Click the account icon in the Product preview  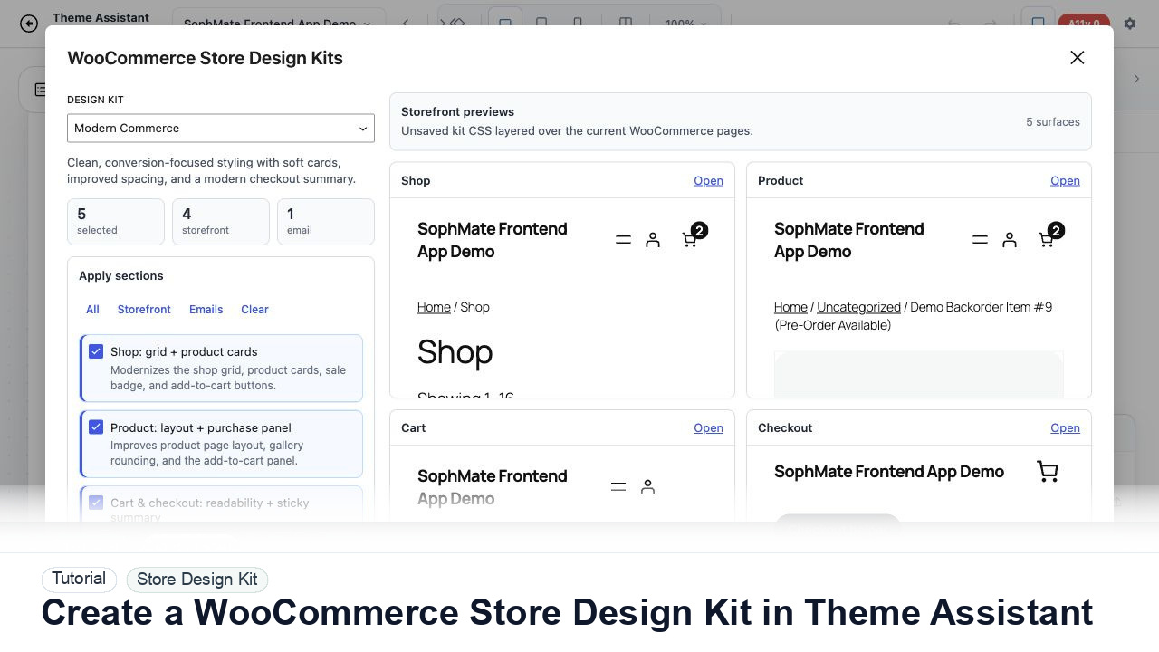pos(1010,240)
